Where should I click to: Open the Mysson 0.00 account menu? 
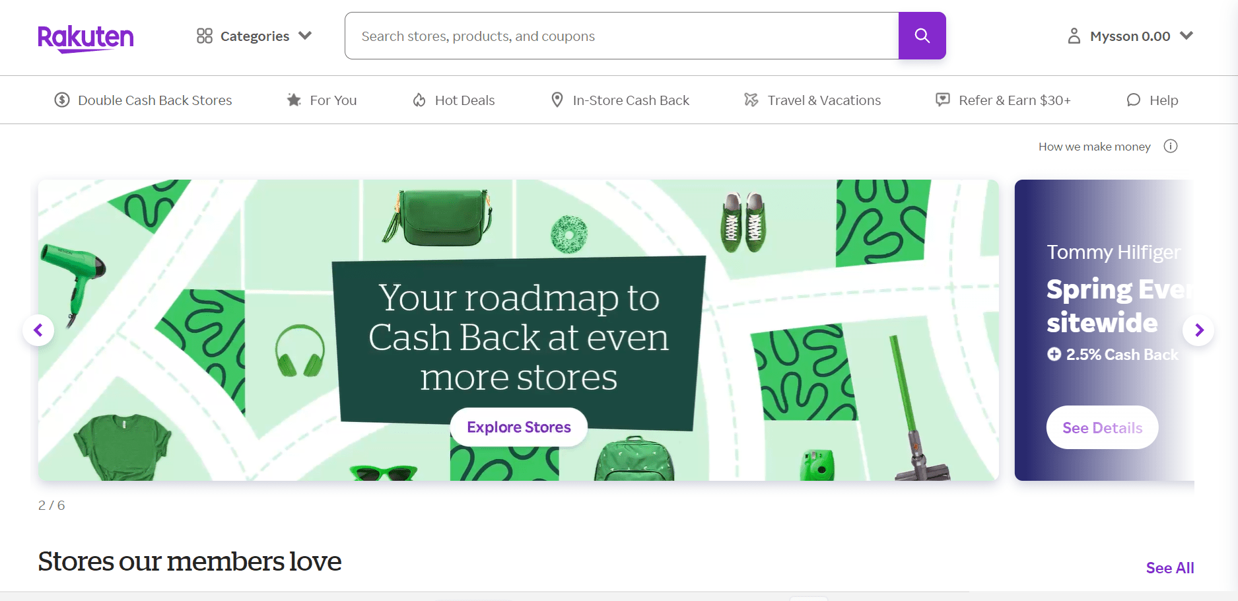coord(1130,36)
